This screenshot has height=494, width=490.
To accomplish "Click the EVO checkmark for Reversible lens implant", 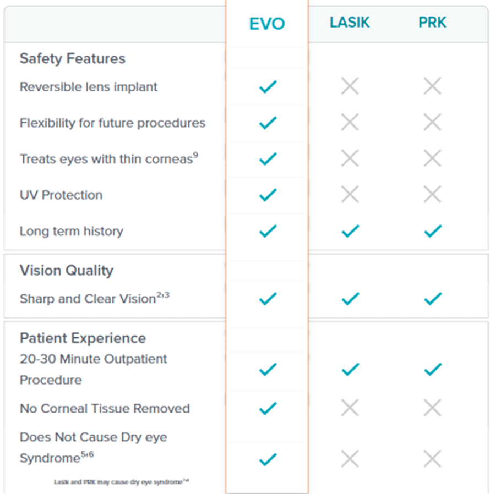I will 268,86.
